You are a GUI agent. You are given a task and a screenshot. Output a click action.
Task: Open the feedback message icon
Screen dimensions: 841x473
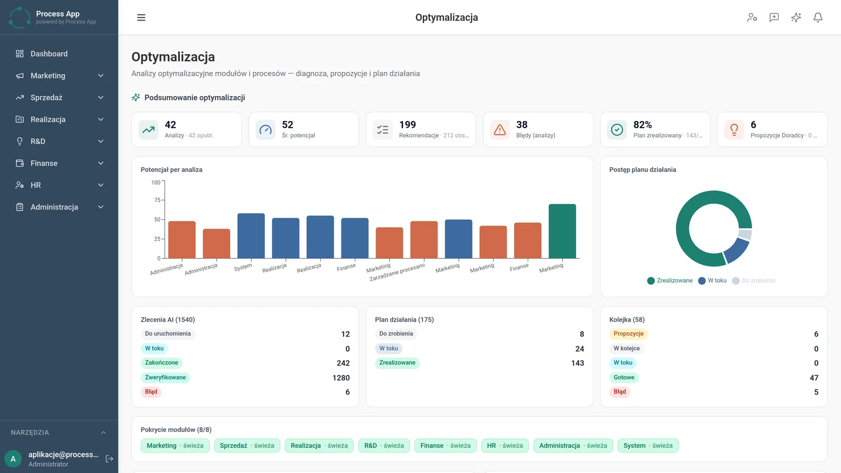774,17
